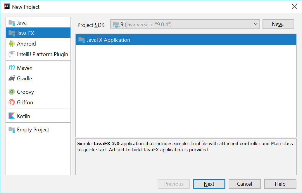Screen dimensions: 302x193
Task: Choose Java FX project category
Action: [x=25, y=33]
